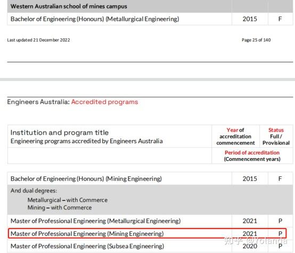295x253 pixels.
Task: Click year 2021 in Master Mining Engineering row
Action: (x=250, y=234)
